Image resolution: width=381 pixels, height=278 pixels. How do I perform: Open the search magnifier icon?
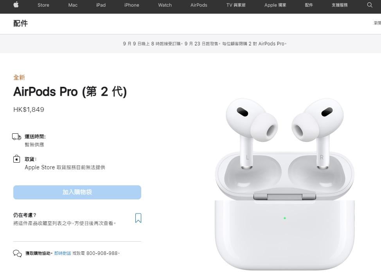pyautogui.click(x=370, y=5)
